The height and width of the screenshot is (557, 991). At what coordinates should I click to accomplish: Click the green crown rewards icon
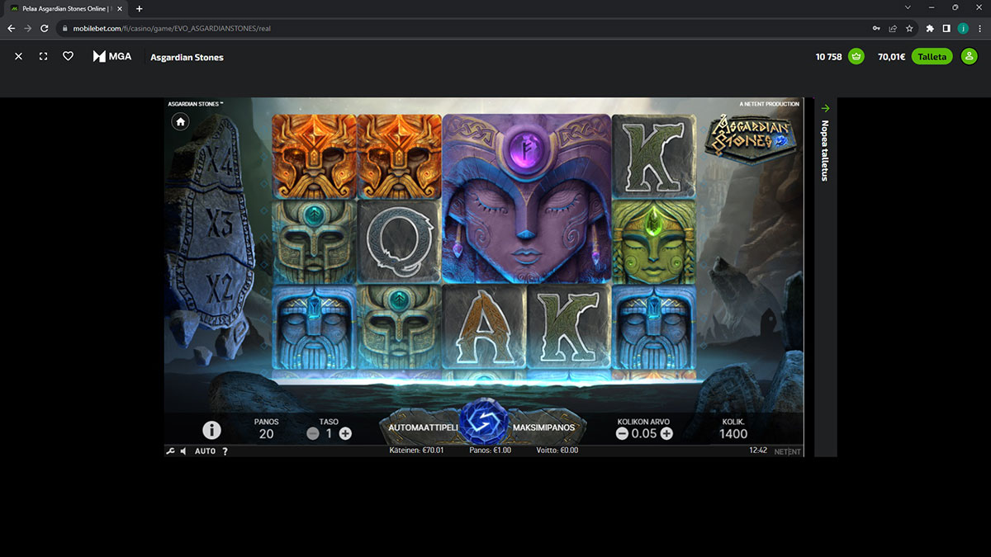click(x=856, y=57)
